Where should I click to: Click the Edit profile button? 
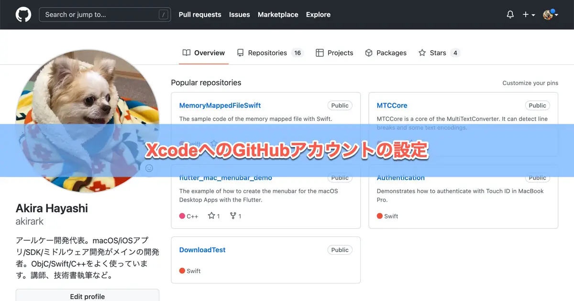pyautogui.click(x=88, y=296)
